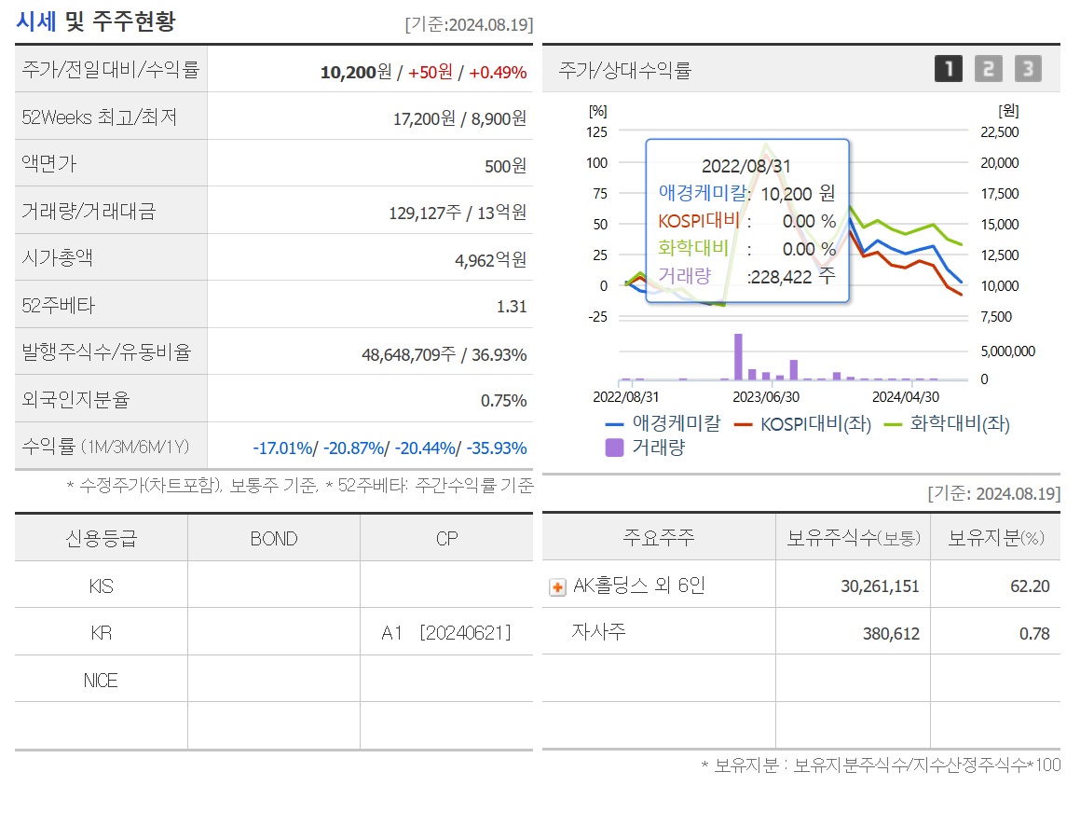The height and width of the screenshot is (813, 1080).
Task: Click the 외국인지분율 row label
Action: tap(75, 400)
